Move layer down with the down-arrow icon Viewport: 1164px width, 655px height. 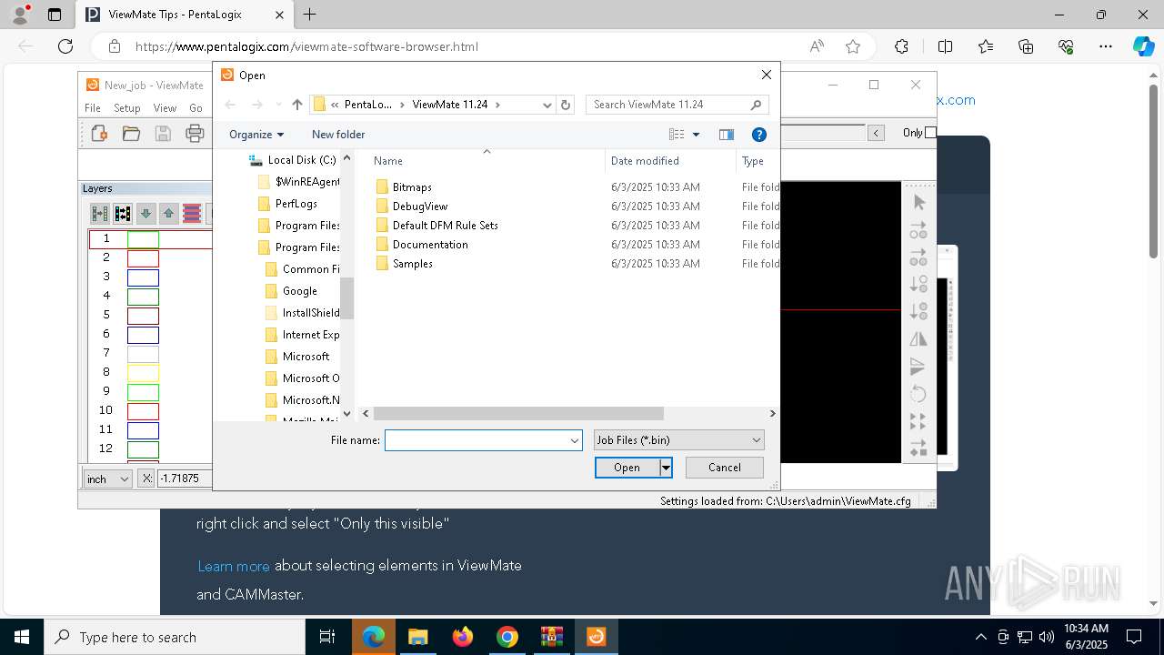click(145, 214)
